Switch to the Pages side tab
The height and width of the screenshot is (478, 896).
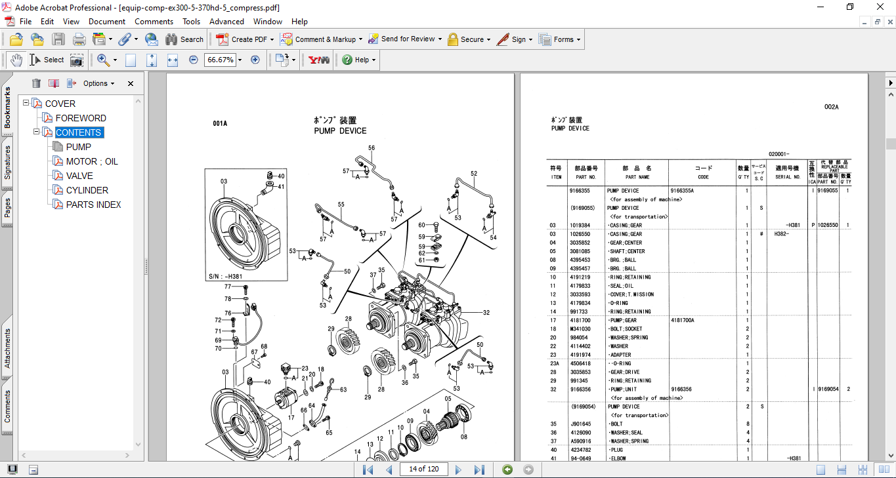(7, 208)
